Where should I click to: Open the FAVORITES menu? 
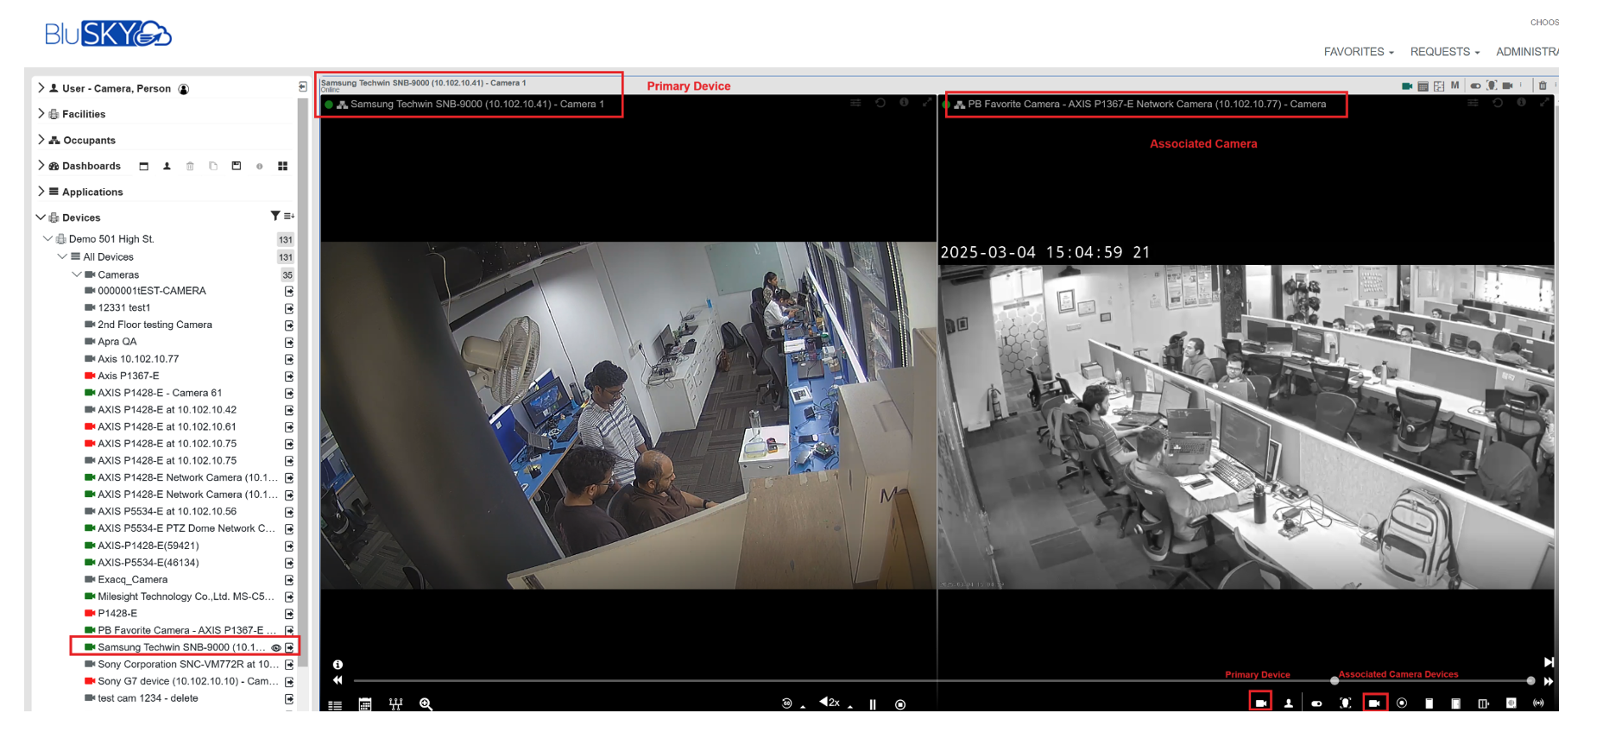(x=1359, y=52)
